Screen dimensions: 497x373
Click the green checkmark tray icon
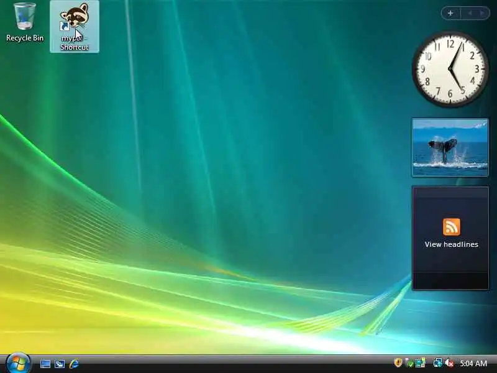coord(409,363)
